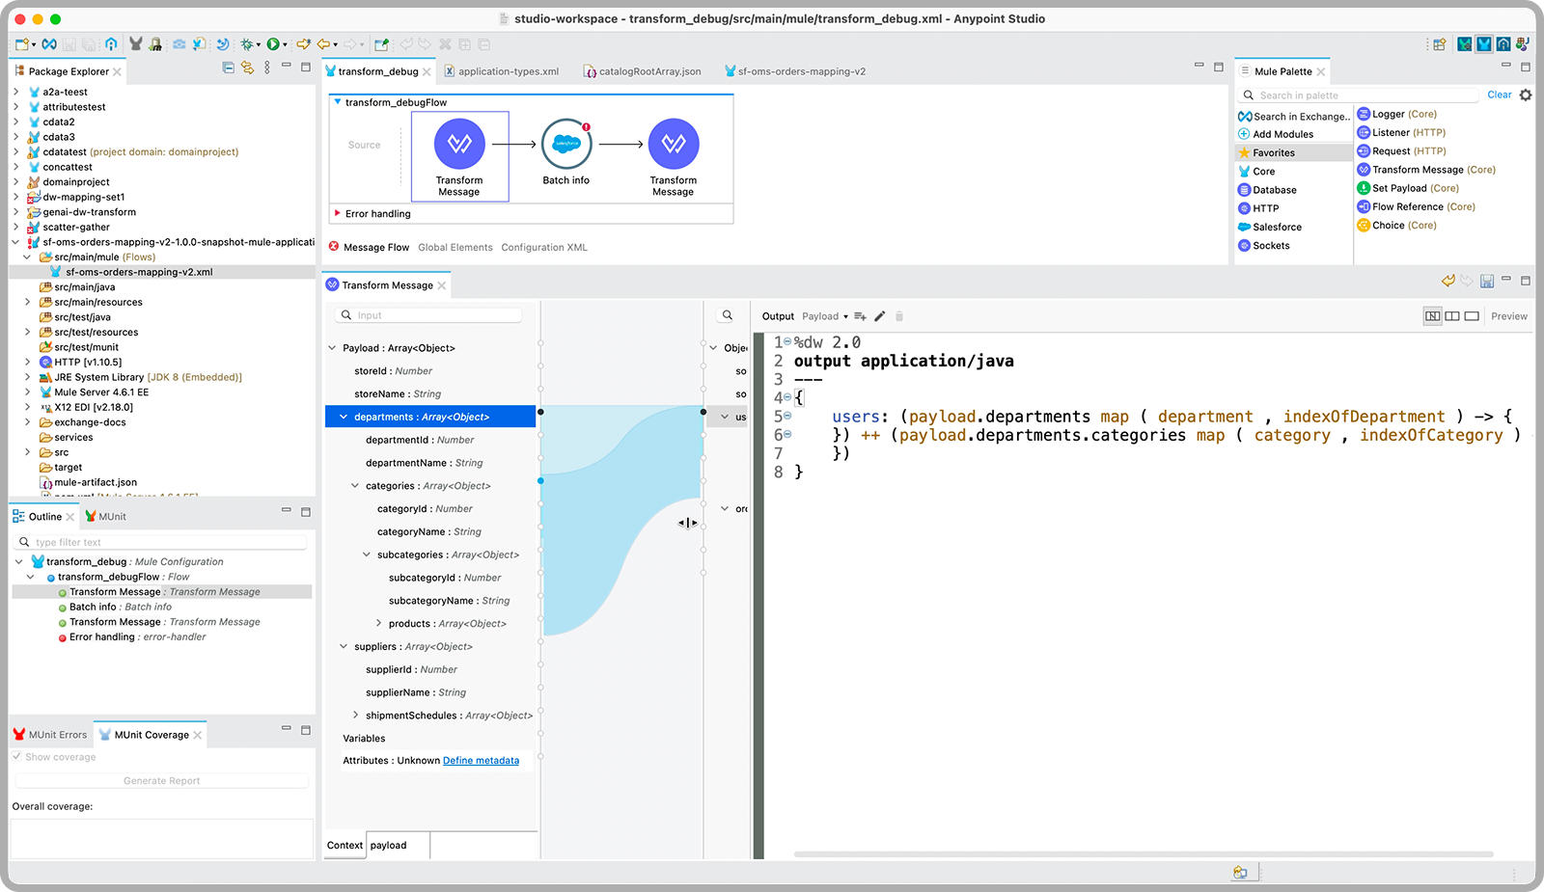Switch to script-only editor view

point(1472,316)
